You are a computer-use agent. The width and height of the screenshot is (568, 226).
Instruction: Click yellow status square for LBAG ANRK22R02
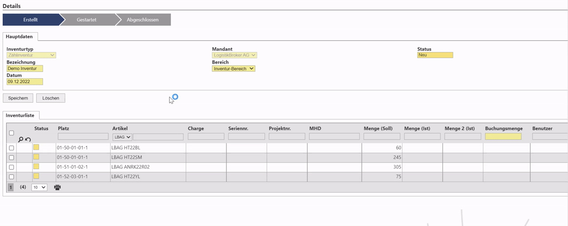(36, 167)
